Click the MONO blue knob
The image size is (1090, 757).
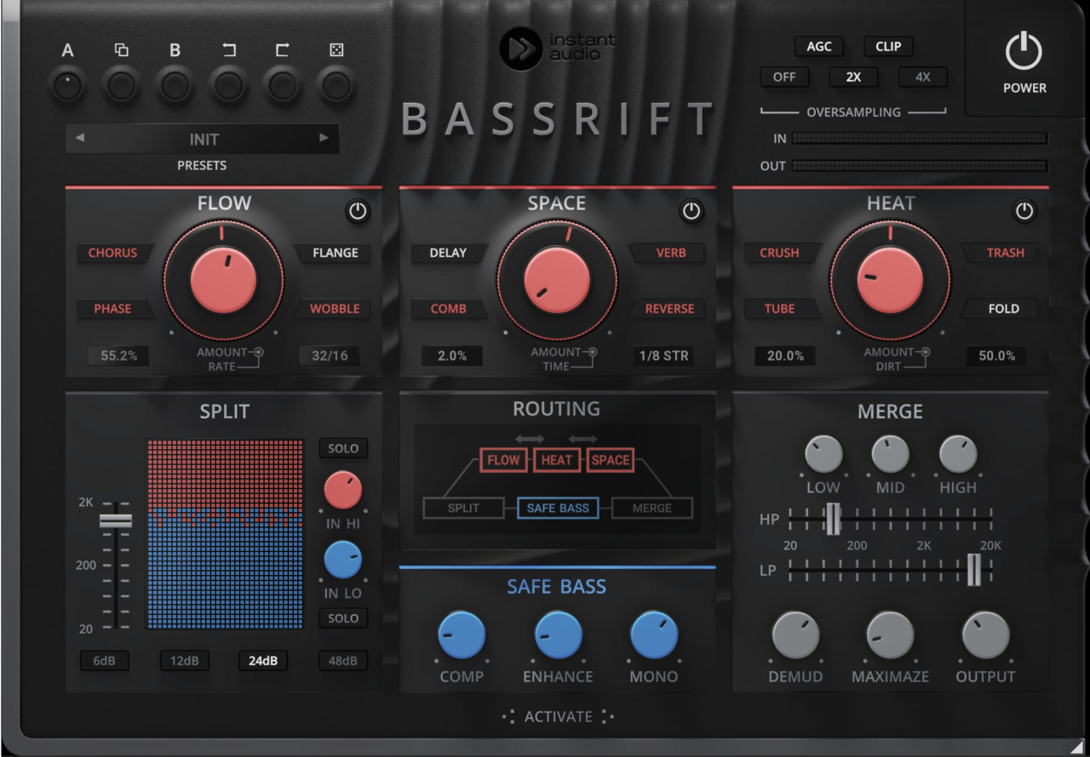point(654,635)
